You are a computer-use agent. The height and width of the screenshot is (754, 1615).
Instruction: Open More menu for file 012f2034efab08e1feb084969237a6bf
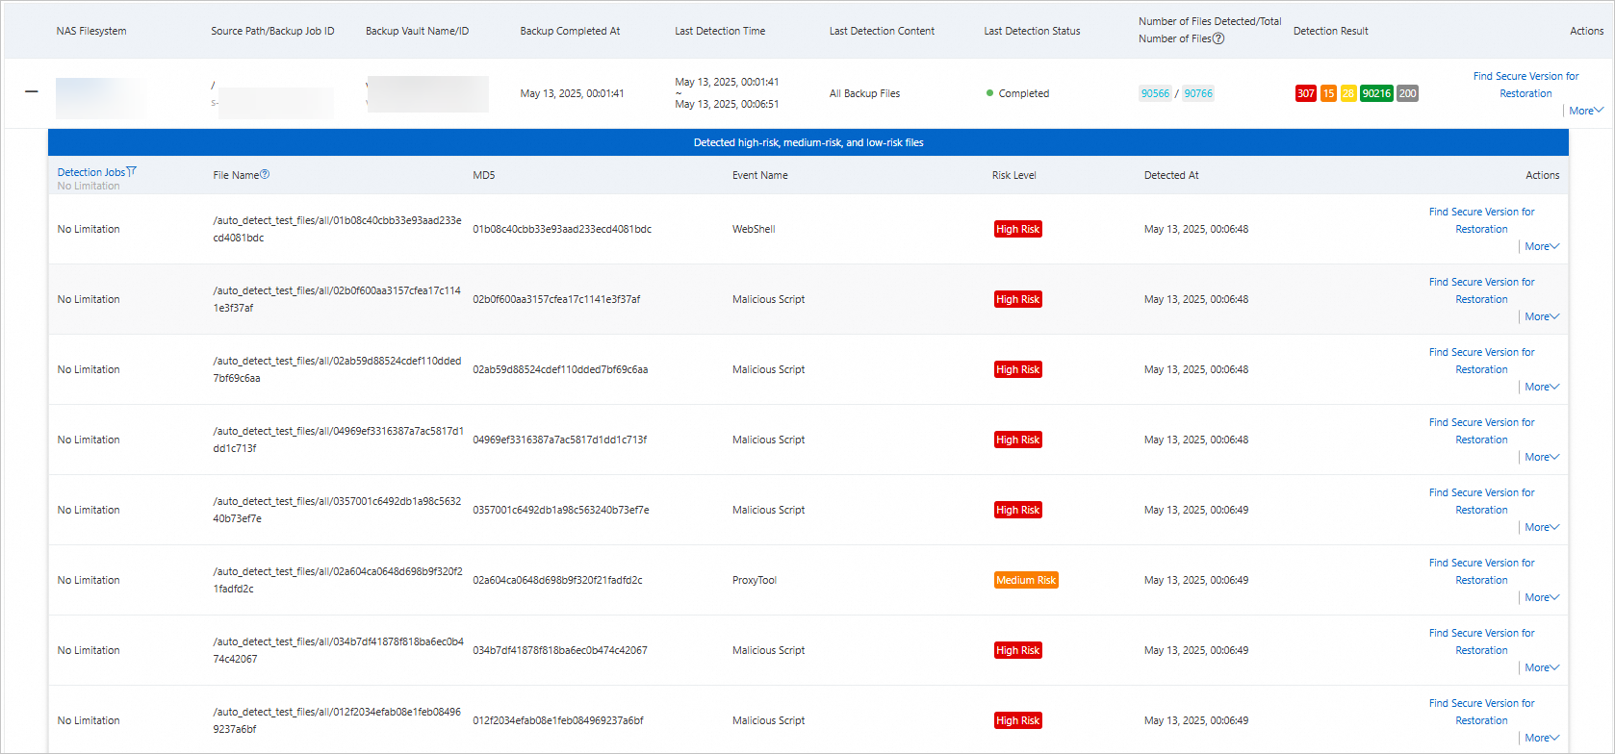1542,738
